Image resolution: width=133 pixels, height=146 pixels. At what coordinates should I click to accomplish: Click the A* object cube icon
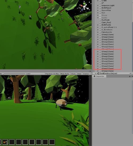100,3
